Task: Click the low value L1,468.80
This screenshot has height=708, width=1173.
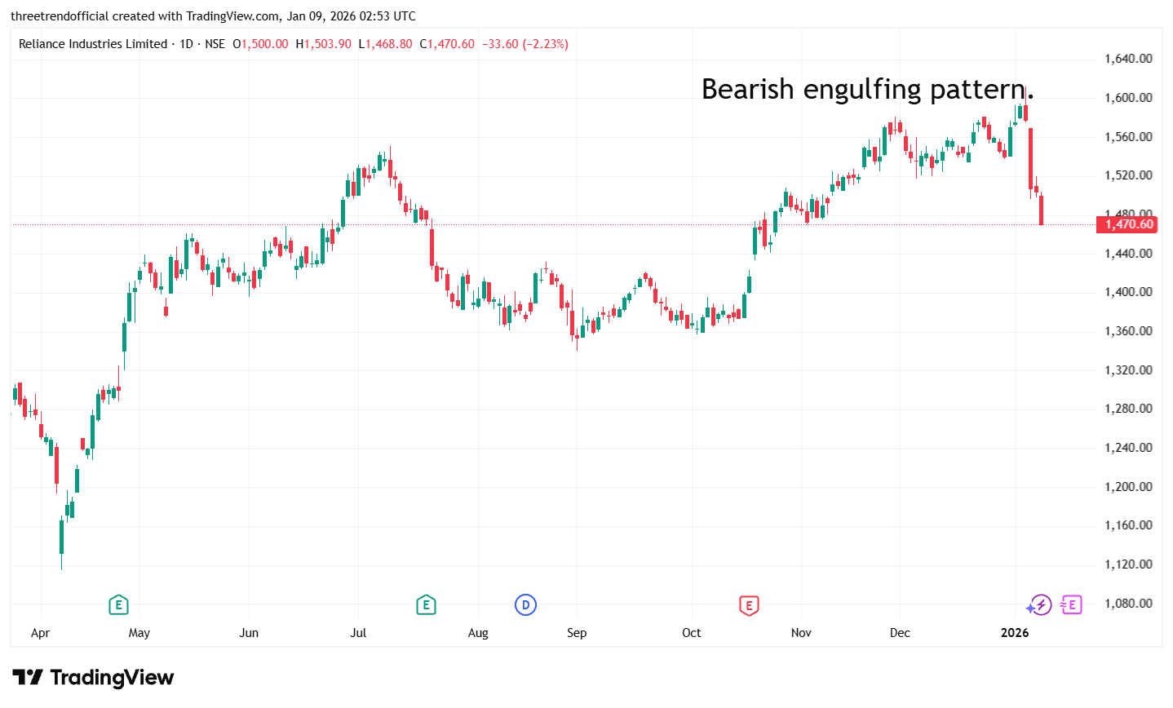Action: 386,44
